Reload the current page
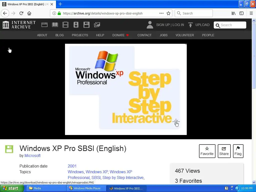Viewport: 256px width, 192px height. 21,13
